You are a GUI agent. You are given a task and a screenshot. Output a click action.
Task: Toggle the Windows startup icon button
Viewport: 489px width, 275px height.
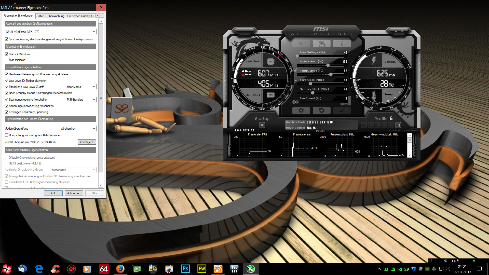coord(262,125)
